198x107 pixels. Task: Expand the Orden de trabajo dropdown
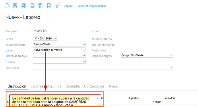click(84, 55)
